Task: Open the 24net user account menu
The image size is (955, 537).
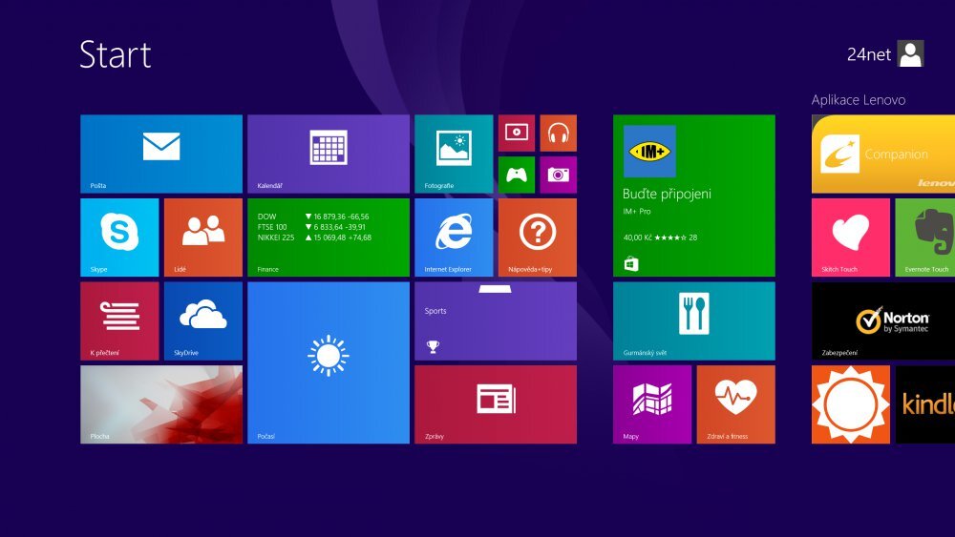Action: (x=885, y=54)
